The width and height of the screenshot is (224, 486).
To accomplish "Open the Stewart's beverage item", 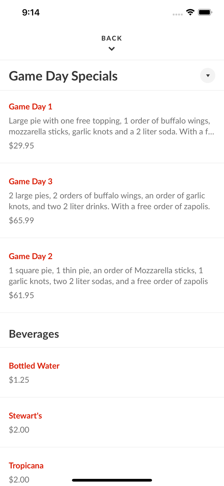I will [25, 415].
